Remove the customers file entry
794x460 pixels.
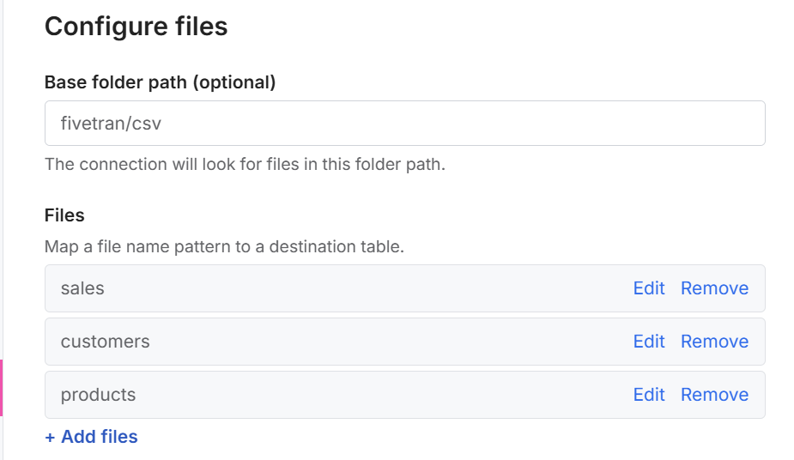click(x=714, y=342)
